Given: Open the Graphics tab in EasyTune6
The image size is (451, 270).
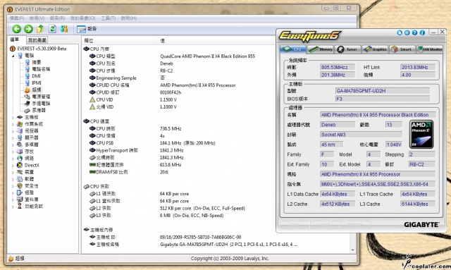Looking at the screenshot, I should coord(375,49).
